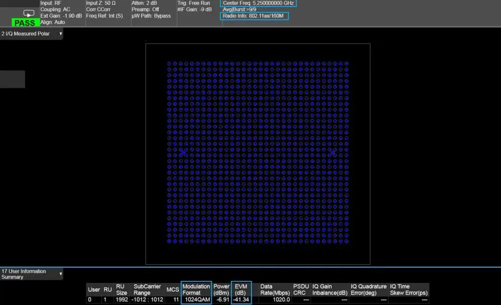Viewport: 501px width, 305px height.
Task: Select the Center Freq 5.25 GHz field
Action: 259,3
